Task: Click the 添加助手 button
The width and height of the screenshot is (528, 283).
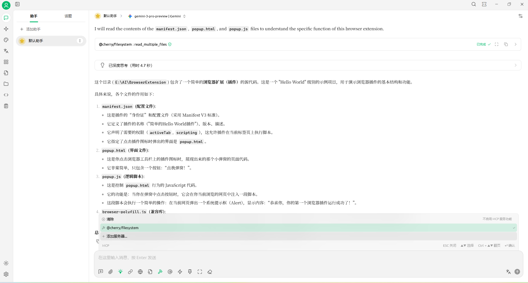Action: tap(31, 29)
